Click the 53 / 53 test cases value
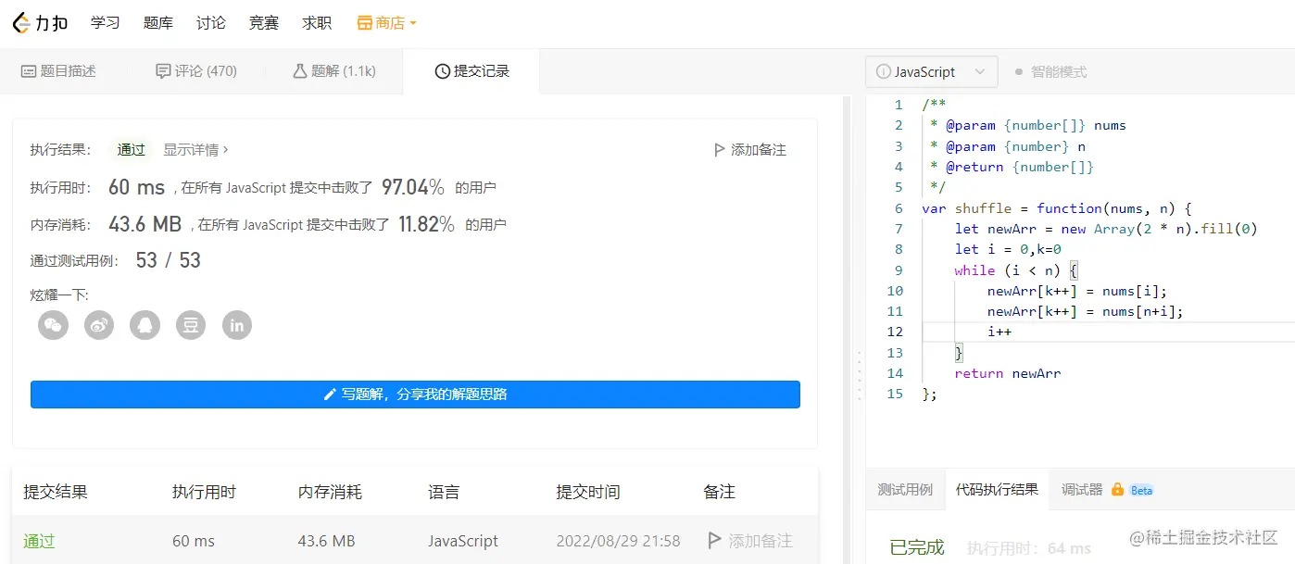1295x564 pixels. [x=168, y=260]
